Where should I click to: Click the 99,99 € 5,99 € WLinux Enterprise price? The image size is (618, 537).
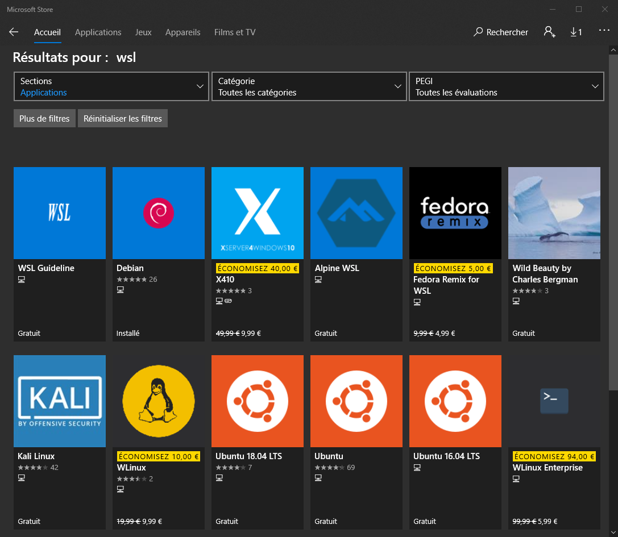click(x=535, y=522)
